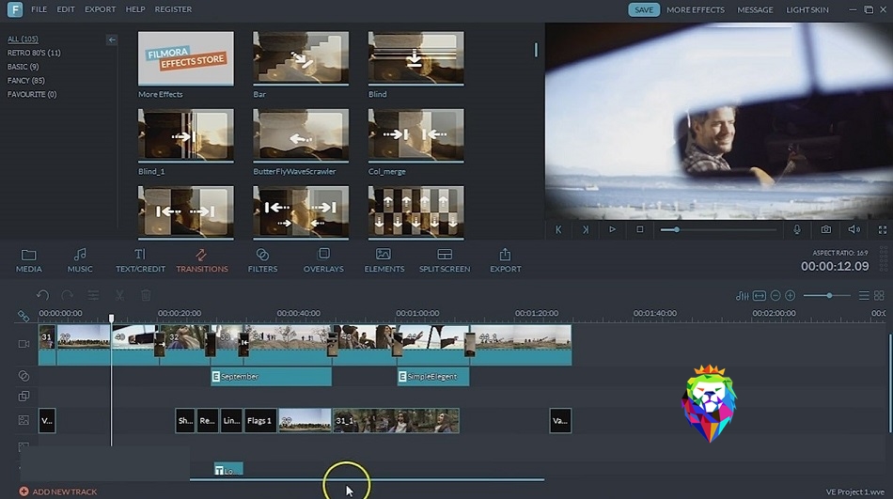Screen dimensions: 893x499
Task: Split clip with scissors icon
Action: pyautogui.click(x=119, y=295)
